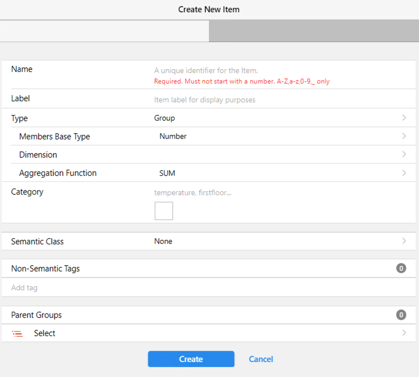Click the Non-Semantic Tags count badge
Image resolution: width=419 pixels, height=377 pixels.
click(x=401, y=269)
